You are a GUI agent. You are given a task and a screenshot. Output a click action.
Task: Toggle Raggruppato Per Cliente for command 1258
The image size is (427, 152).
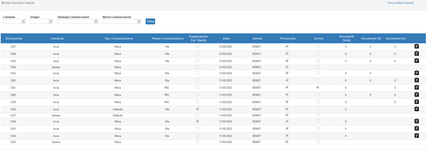[x=198, y=109]
